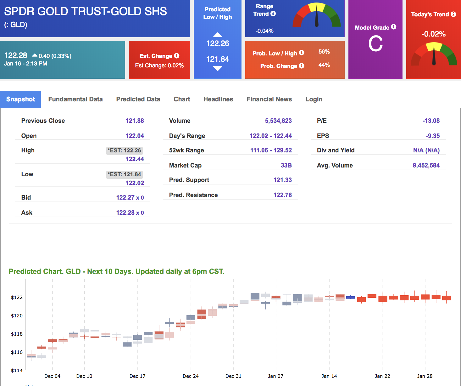461x386 pixels.
Task: Click the High value 122.44
Action: click(x=135, y=159)
